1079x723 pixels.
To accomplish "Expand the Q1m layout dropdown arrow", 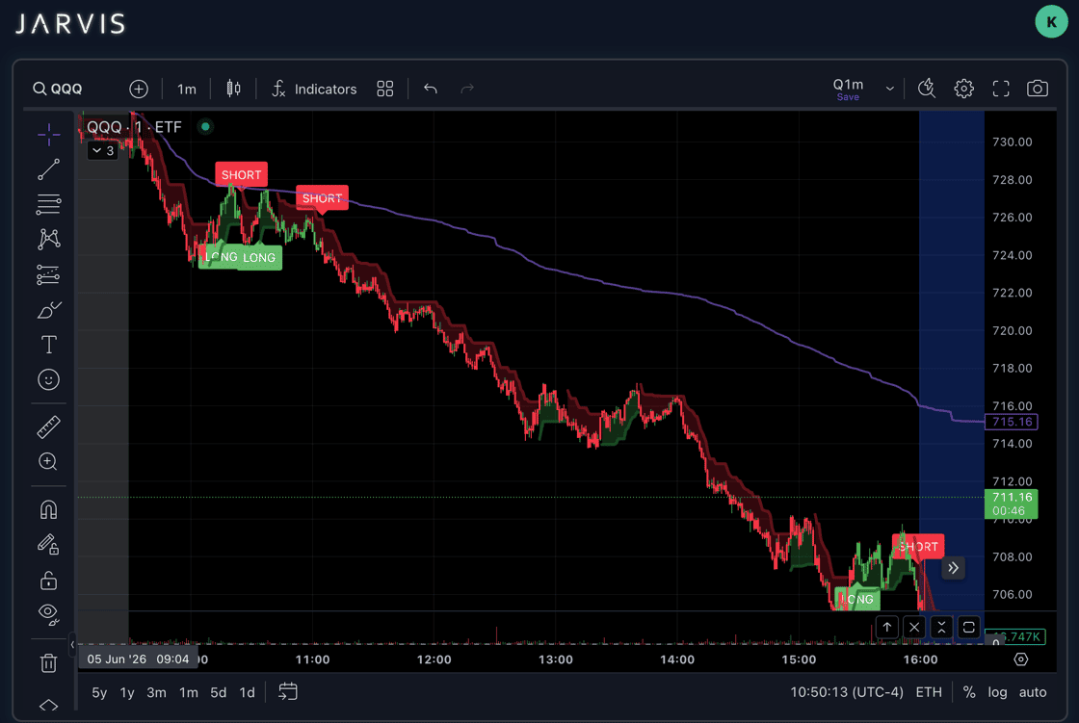I will 890,89.
